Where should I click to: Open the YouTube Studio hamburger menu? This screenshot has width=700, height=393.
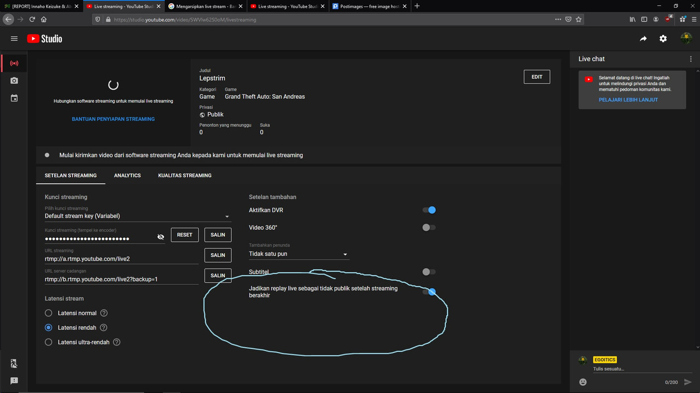point(14,39)
